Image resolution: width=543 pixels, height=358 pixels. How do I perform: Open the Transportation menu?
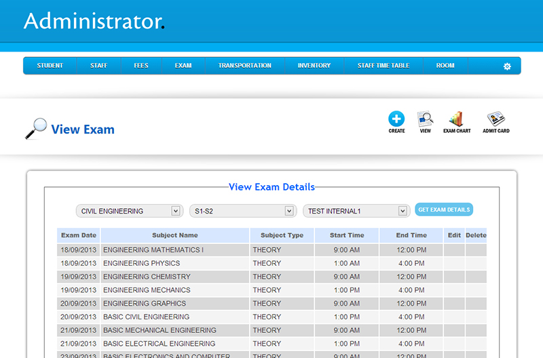pyautogui.click(x=244, y=66)
